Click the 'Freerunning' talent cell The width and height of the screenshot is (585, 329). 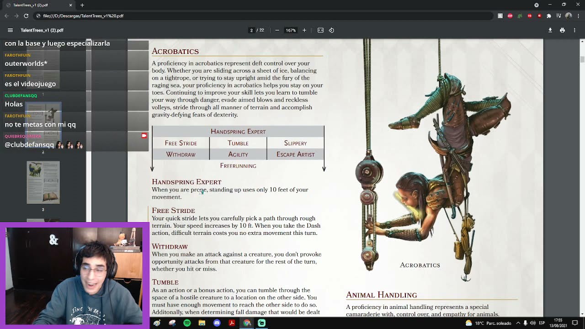(238, 166)
